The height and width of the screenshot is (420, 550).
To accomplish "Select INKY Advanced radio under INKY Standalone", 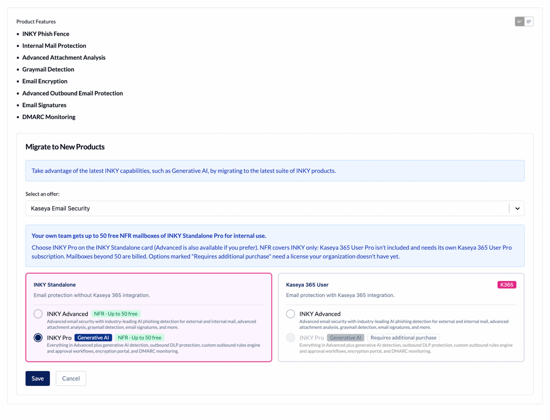I will 38,314.
